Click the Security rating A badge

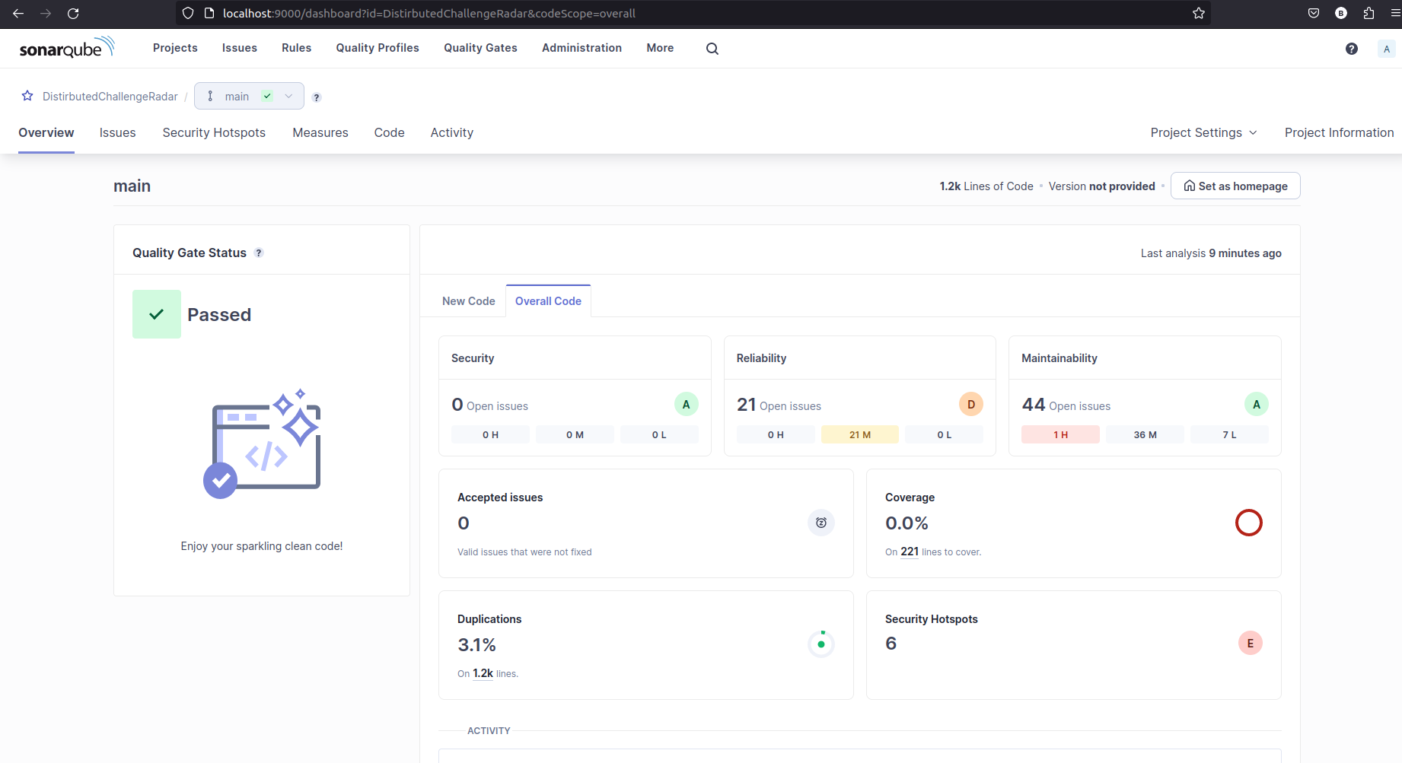point(686,405)
